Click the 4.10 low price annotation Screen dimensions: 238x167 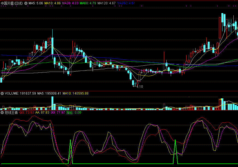[x=140, y=87]
